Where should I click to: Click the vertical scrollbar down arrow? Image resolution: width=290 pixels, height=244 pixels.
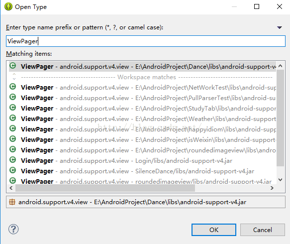tap(281, 180)
